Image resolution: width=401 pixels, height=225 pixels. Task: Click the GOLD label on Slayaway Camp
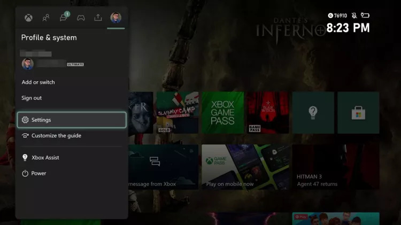coord(164,130)
